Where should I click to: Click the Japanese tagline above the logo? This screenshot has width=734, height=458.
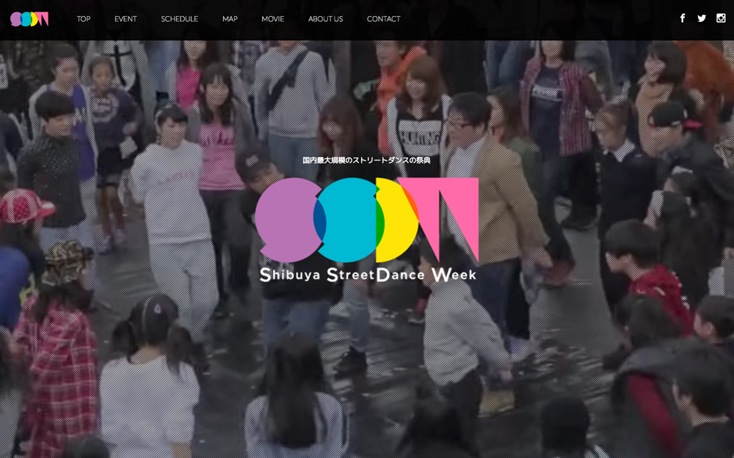pyautogui.click(x=366, y=160)
